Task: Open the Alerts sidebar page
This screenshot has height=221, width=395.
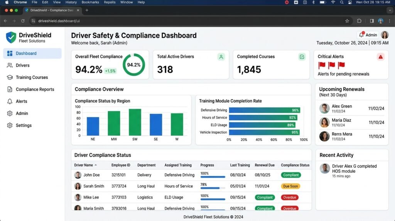Action: [32, 101]
